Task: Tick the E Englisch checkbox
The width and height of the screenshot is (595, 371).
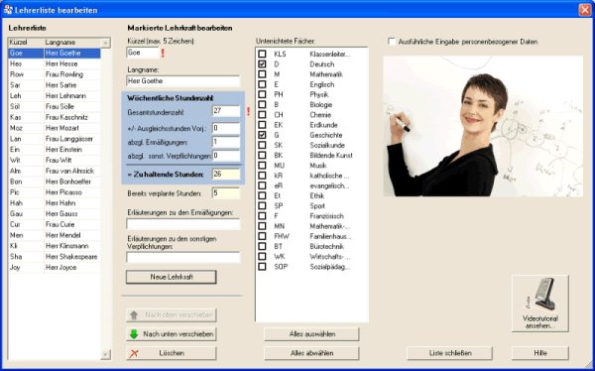Action: [x=262, y=84]
